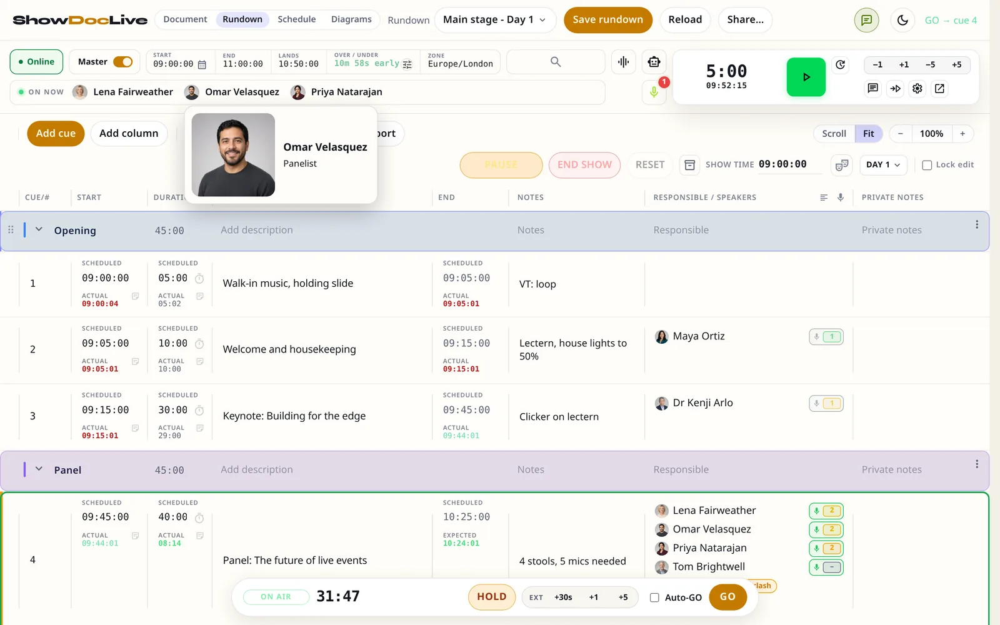Viewport: 1000px width, 625px height.
Task: Click the HOLD button
Action: [492, 597]
